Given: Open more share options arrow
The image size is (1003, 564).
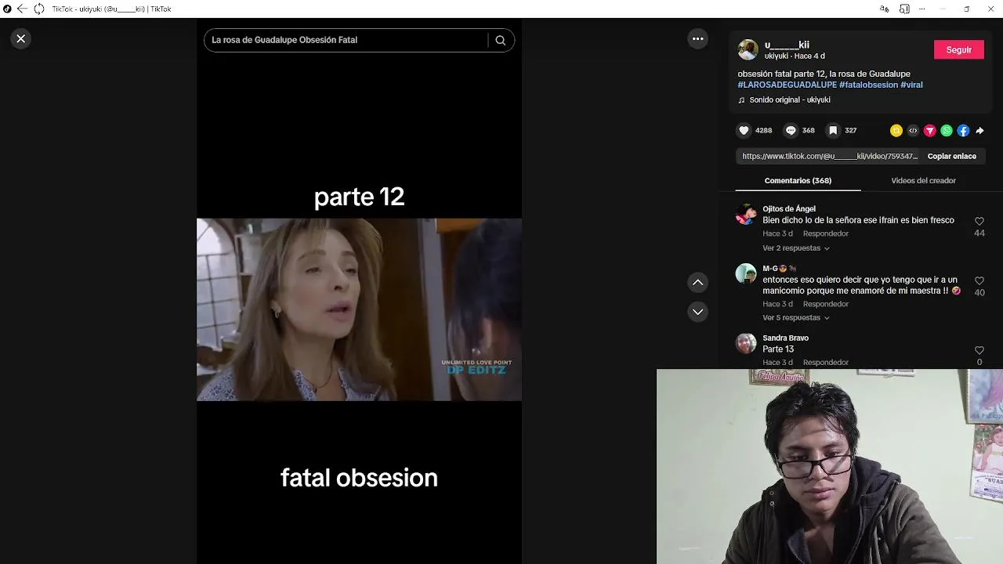Looking at the screenshot, I should click(979, 131).
